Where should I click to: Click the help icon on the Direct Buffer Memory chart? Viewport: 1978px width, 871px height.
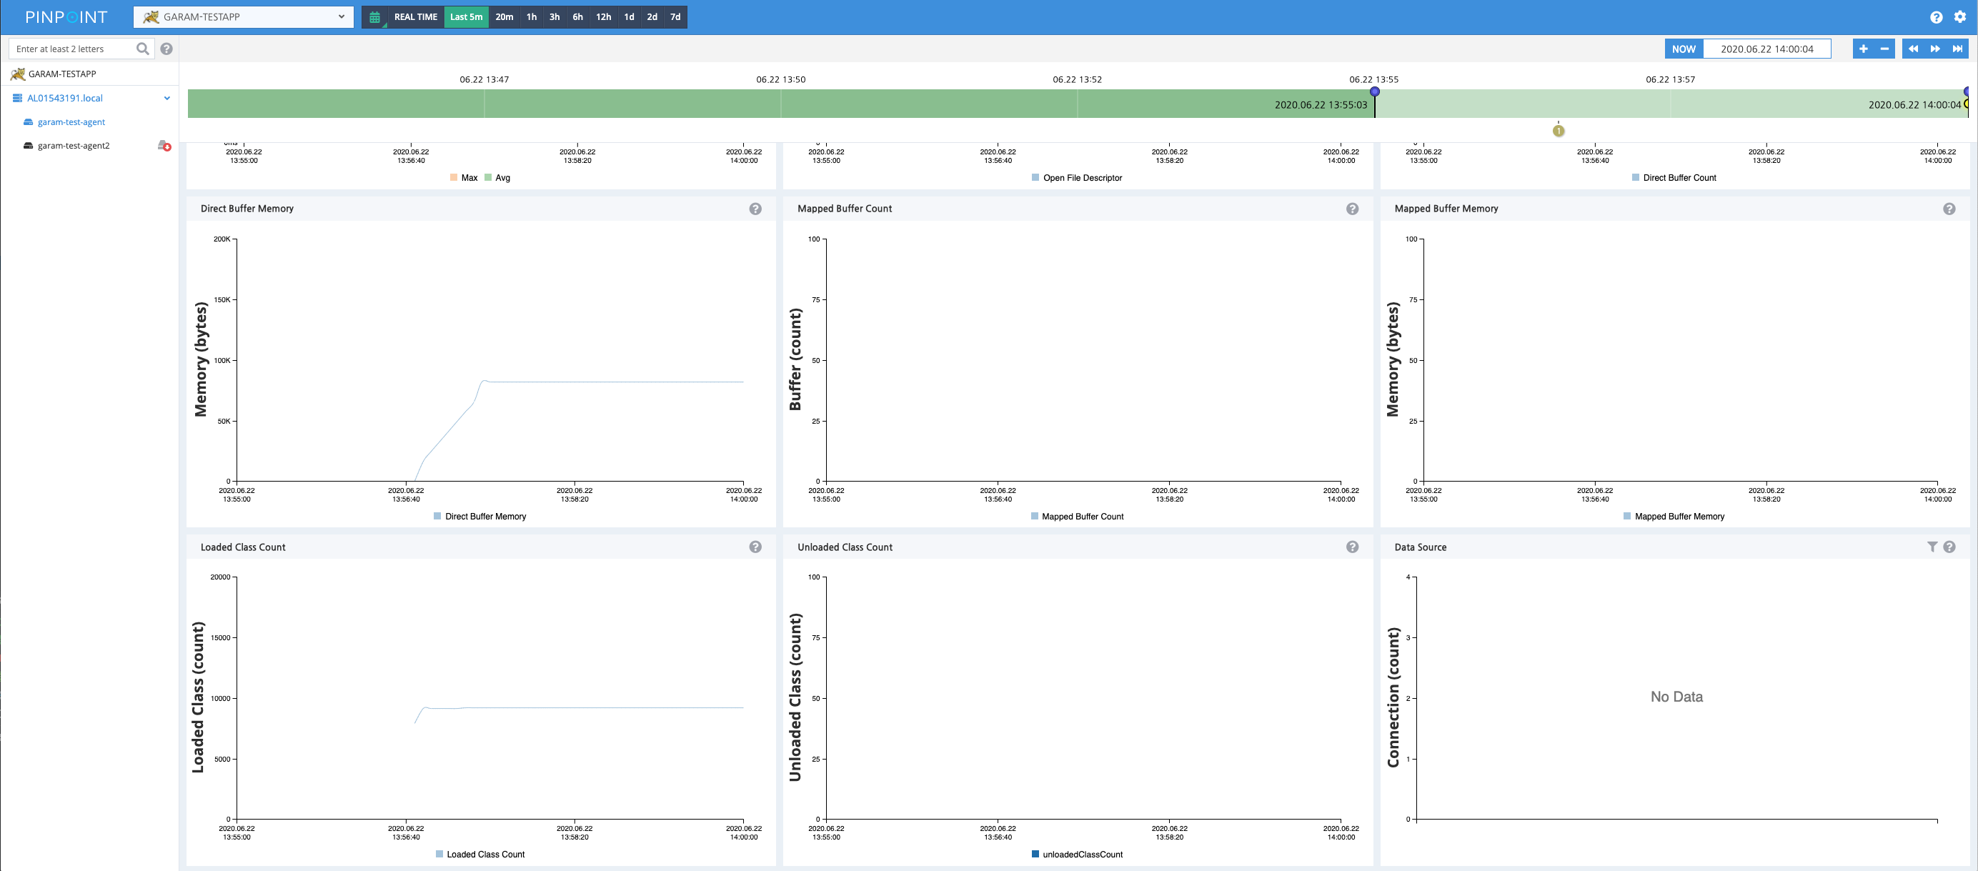(x=755, y=208)
